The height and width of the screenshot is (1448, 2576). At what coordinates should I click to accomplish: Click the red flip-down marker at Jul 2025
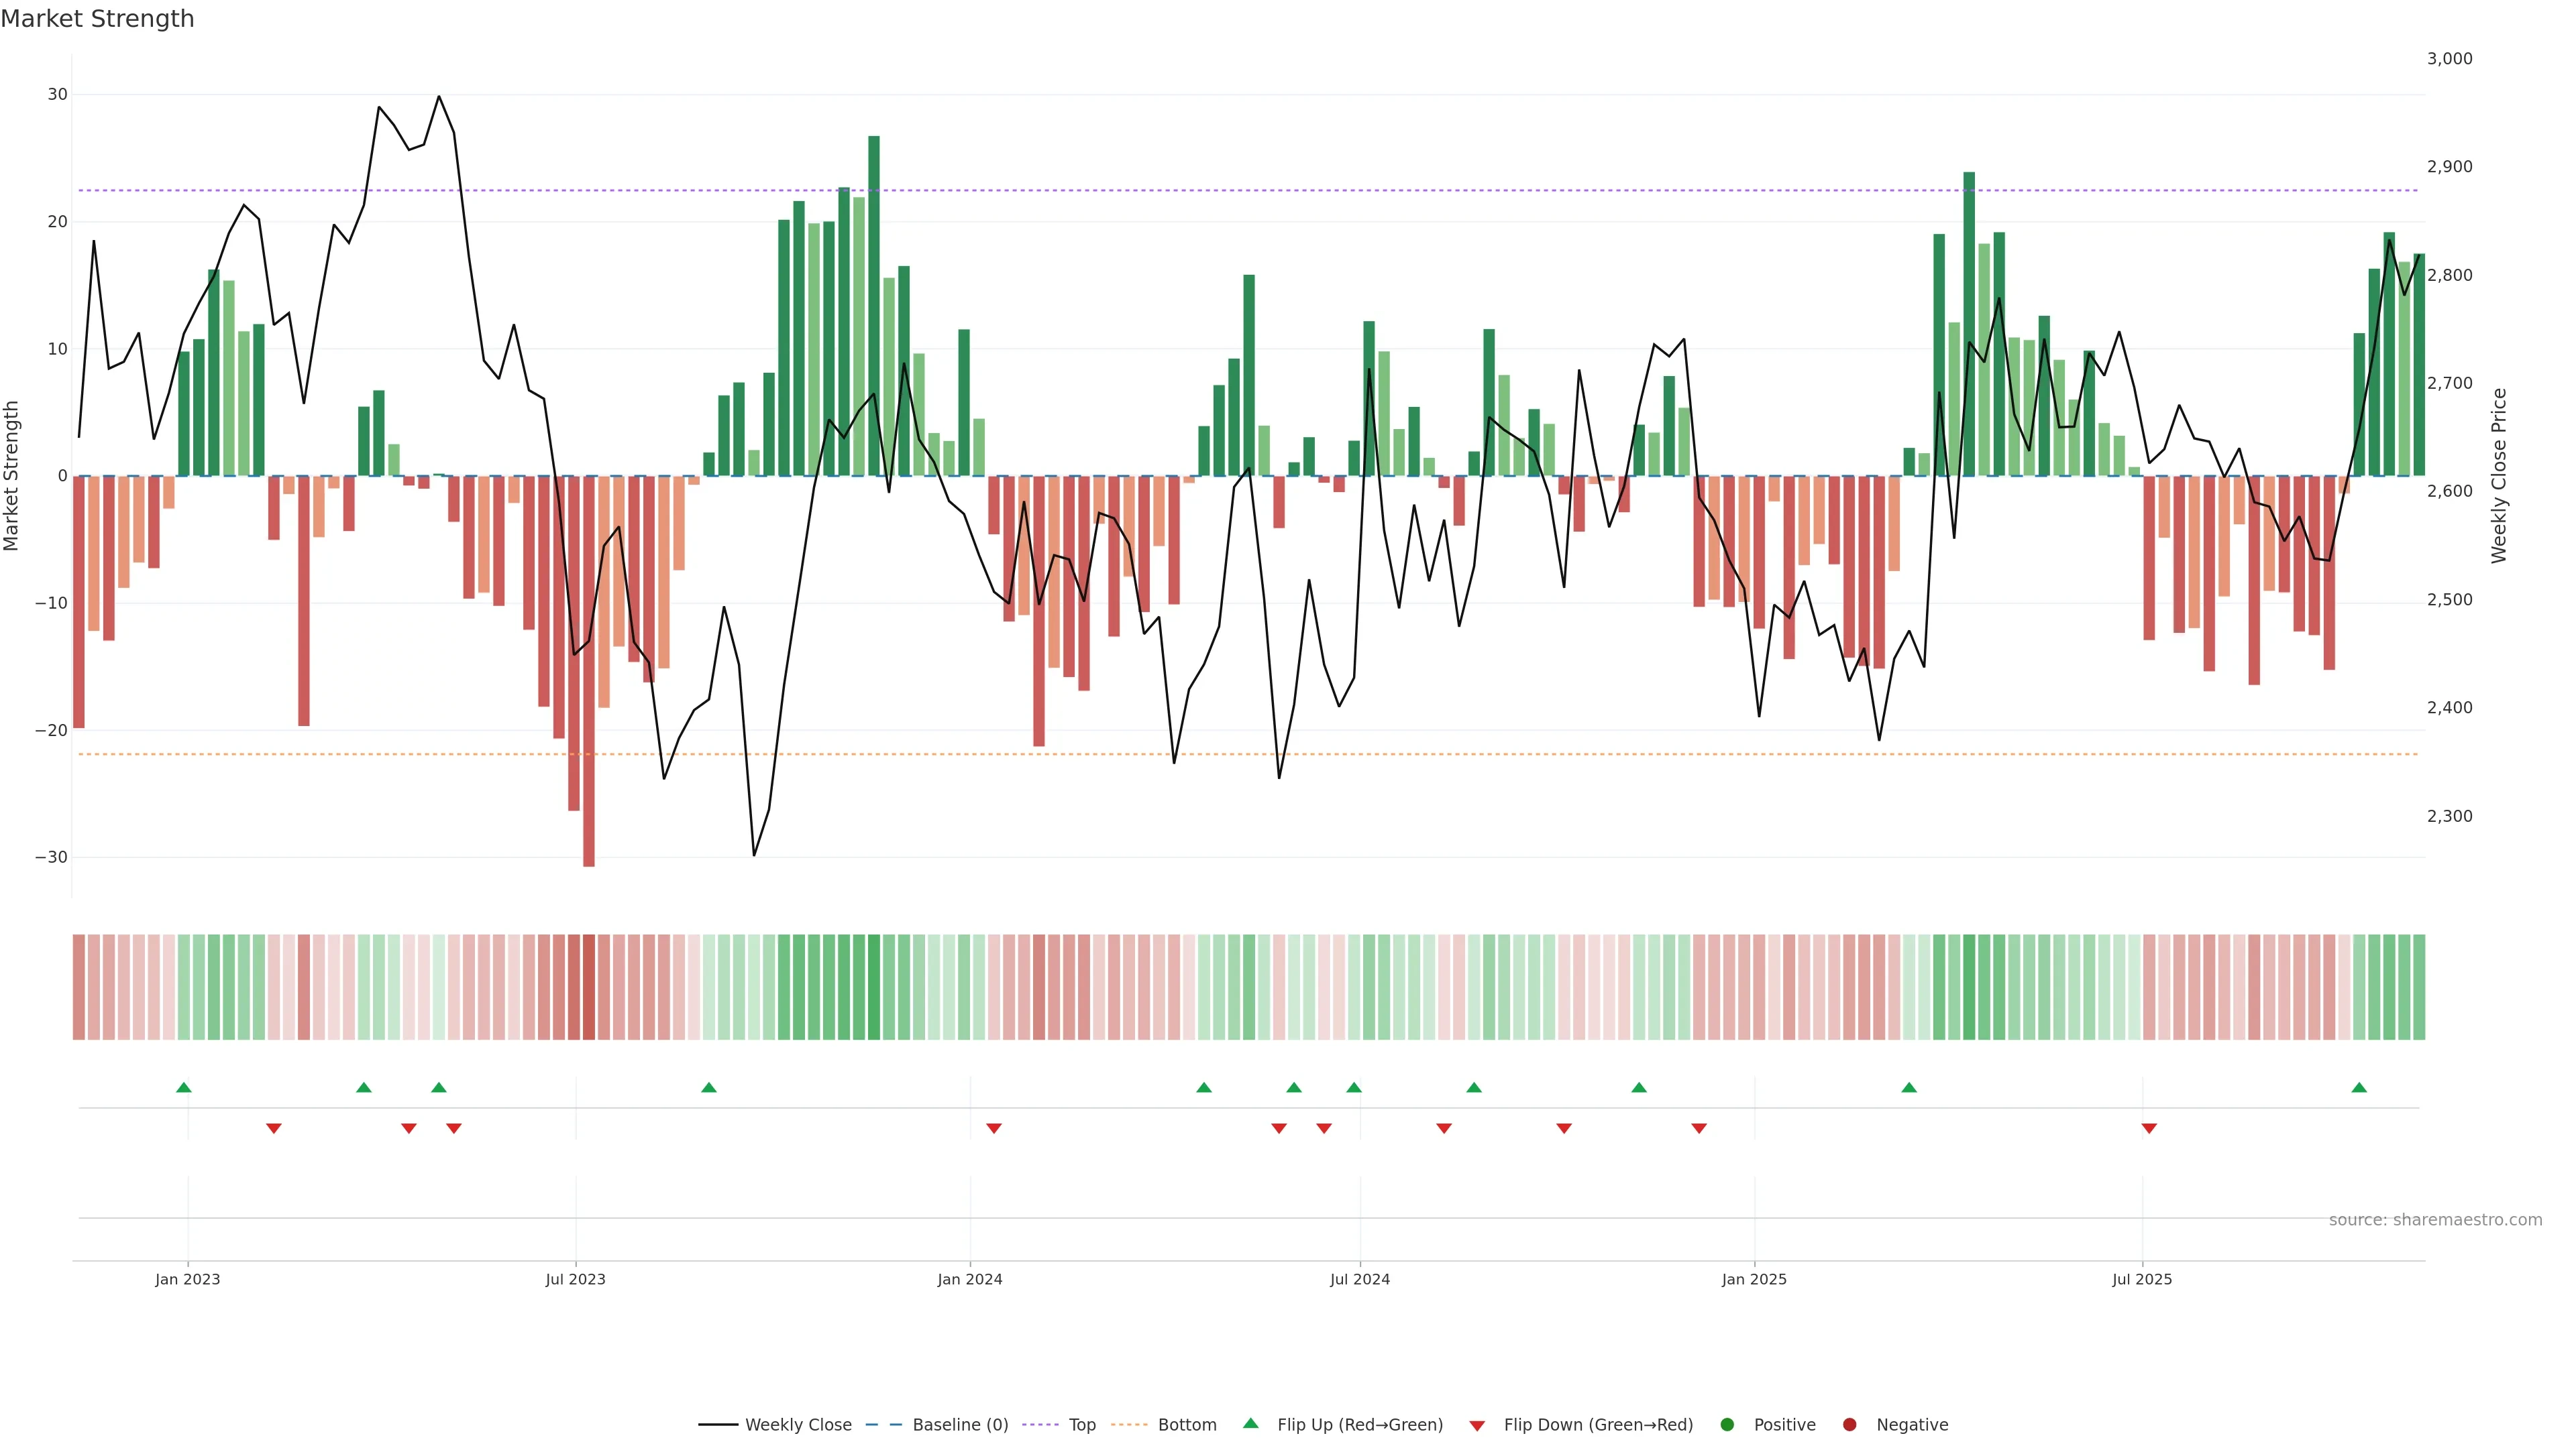2149,1128
